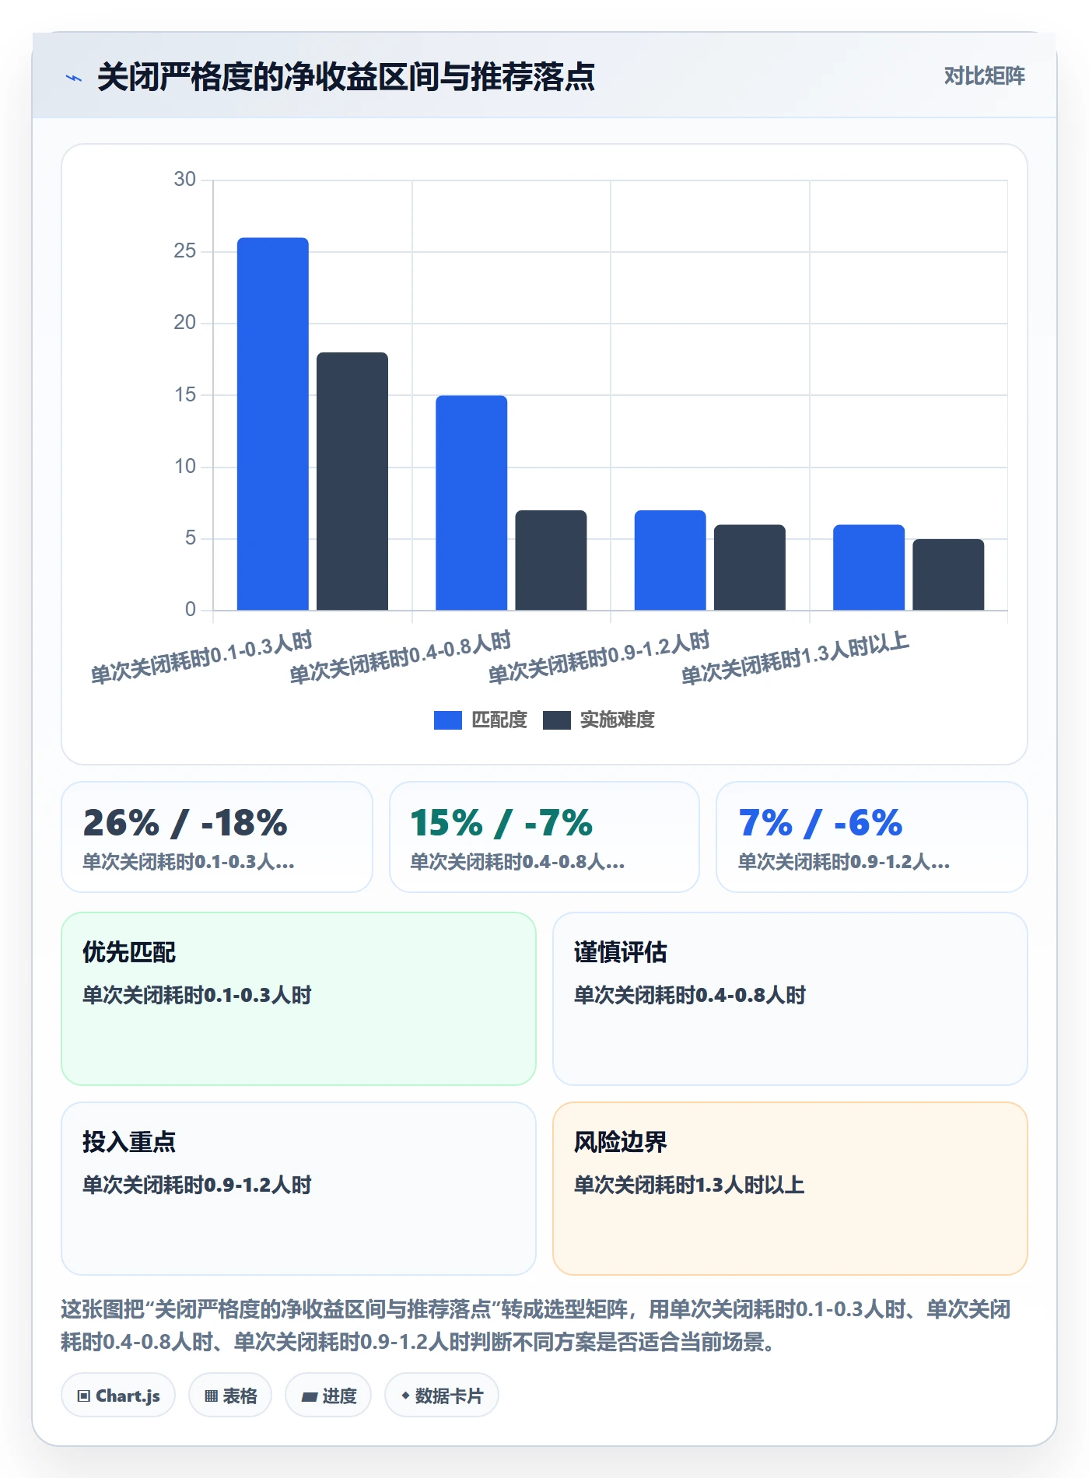Open the 26% / -18% stat card
This screenshot has width=1089, height=1478.
point(217,837)
